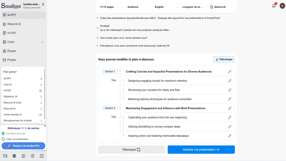Click the mail icon in bottom bar
Screen dimensions: 286x161
pyautogui.click(x=5, y=156)
